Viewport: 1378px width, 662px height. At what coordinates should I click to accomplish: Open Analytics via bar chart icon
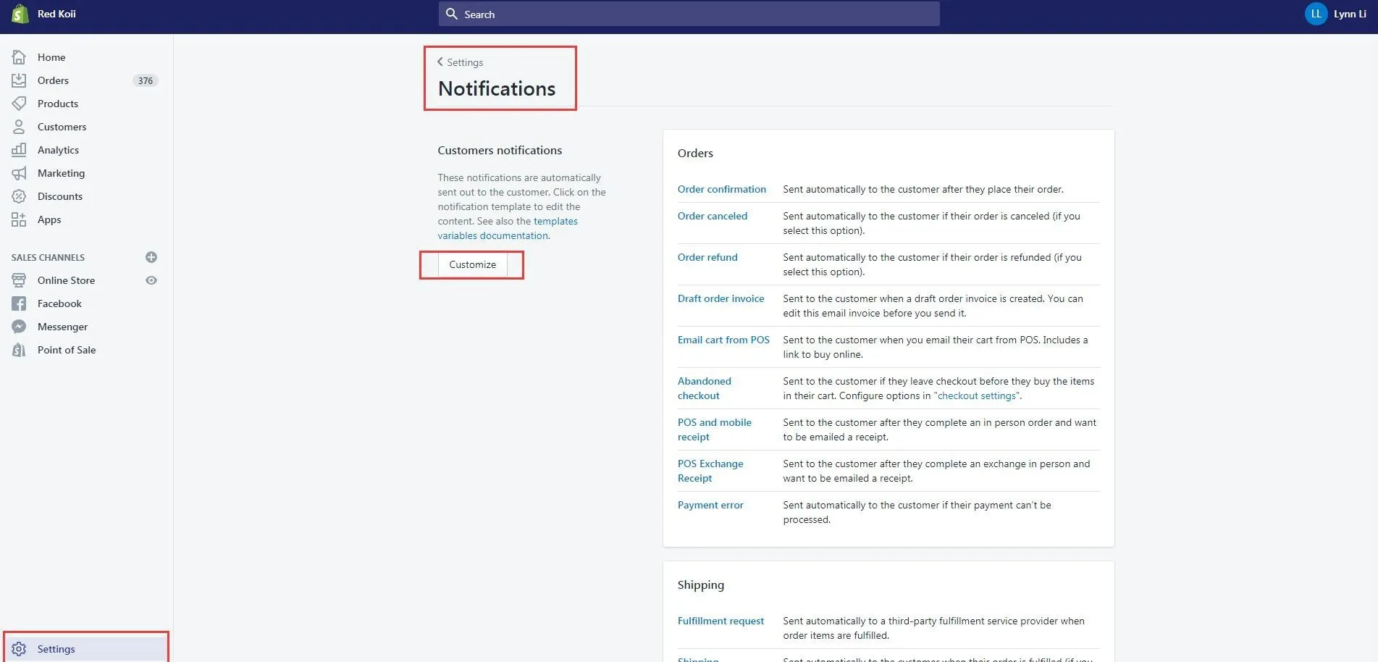(19, 150)
